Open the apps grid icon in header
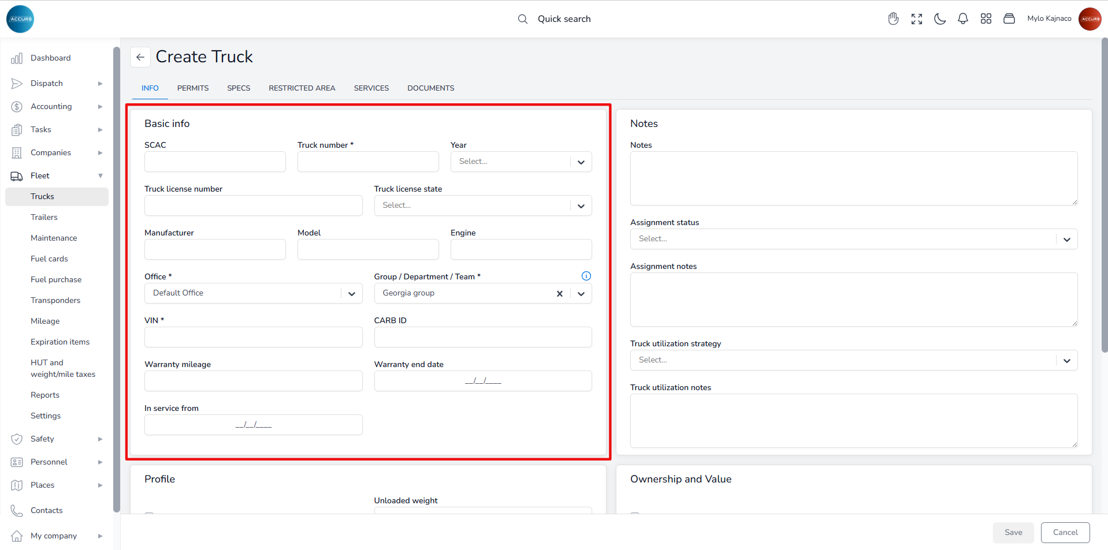 click(x=986, y=19)
